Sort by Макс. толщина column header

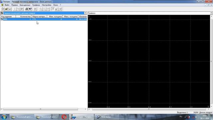(x=71, y=16)
